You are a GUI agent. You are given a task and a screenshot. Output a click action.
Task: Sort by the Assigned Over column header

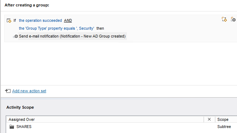[x=105, y=119]
